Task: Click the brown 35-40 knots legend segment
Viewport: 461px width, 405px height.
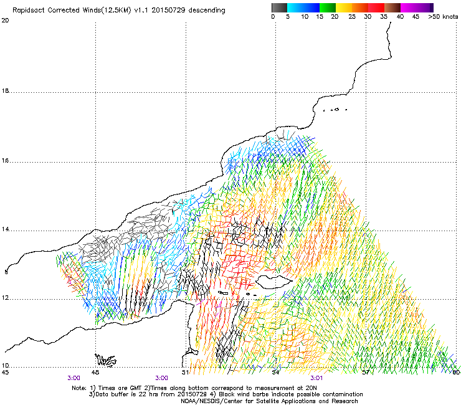Action: (392, 7)
